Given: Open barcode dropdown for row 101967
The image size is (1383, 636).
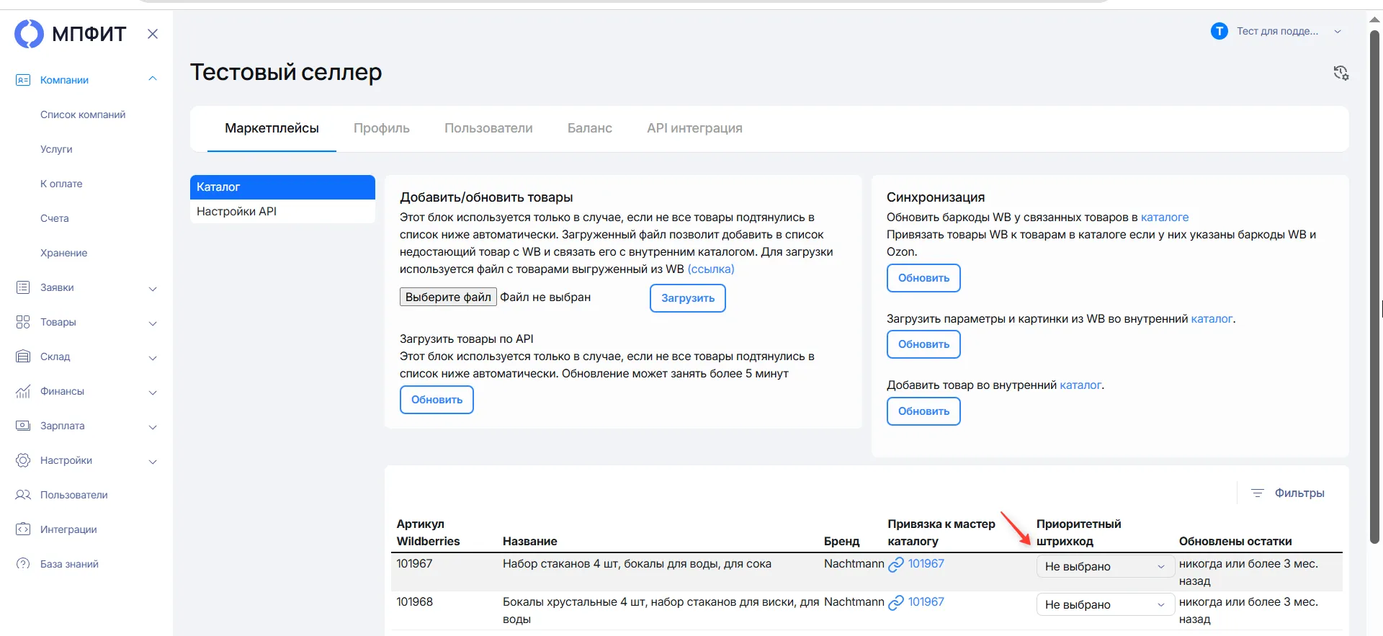Looking at the screenshot, I should tap(1105, 566).
